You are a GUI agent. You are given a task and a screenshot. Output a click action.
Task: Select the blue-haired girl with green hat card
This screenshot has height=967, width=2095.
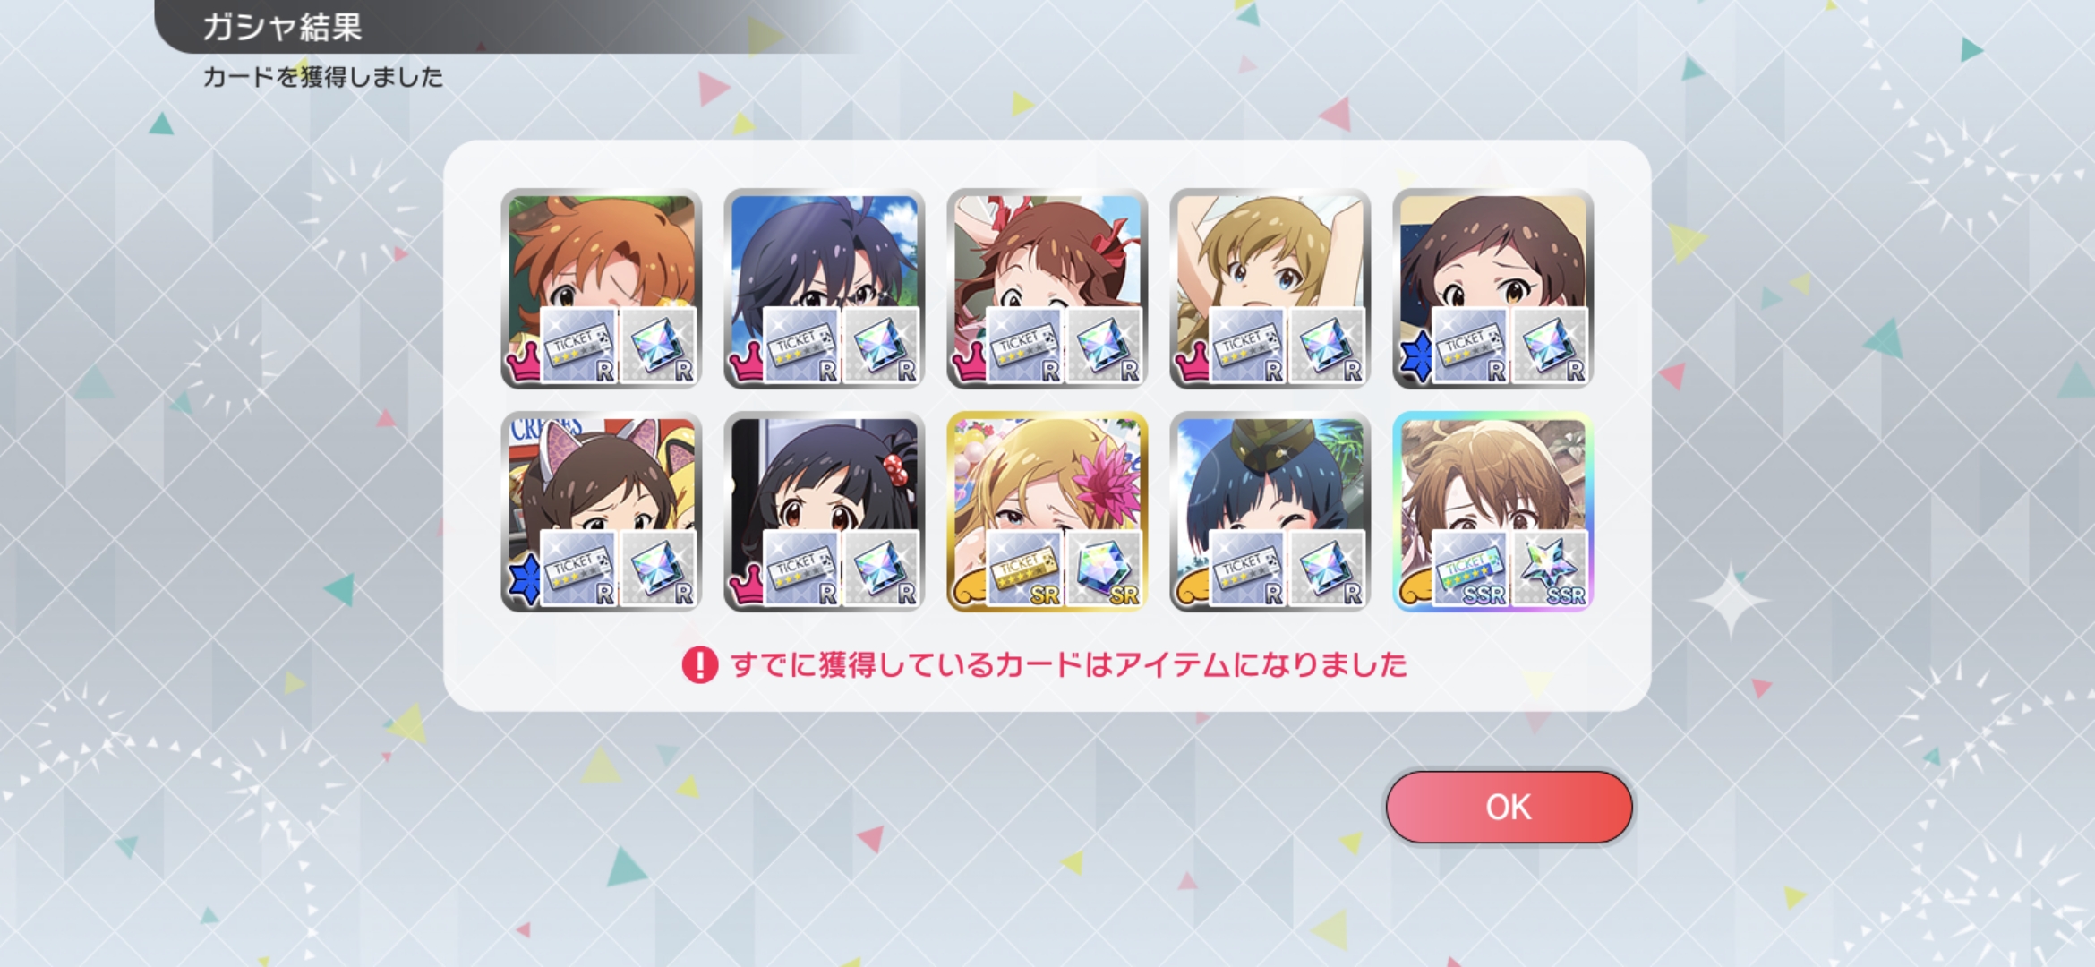click(x=1270, y=511)
